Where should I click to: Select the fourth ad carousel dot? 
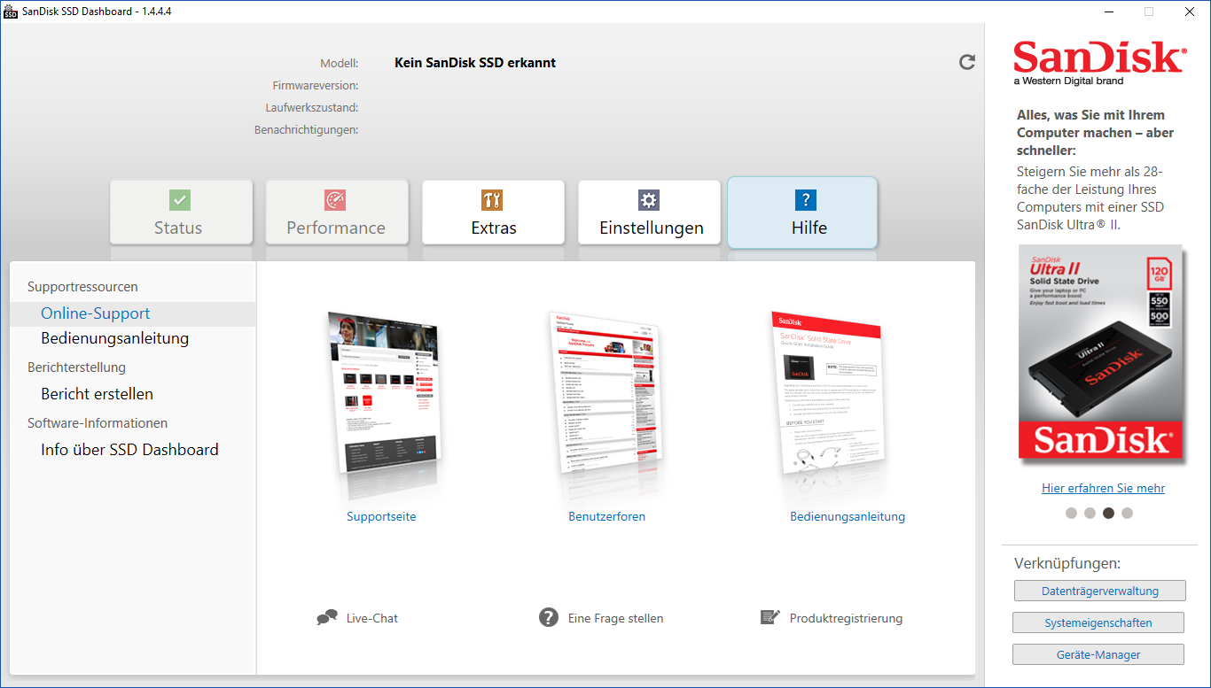pyautogui.click(x=1127, y=513)
